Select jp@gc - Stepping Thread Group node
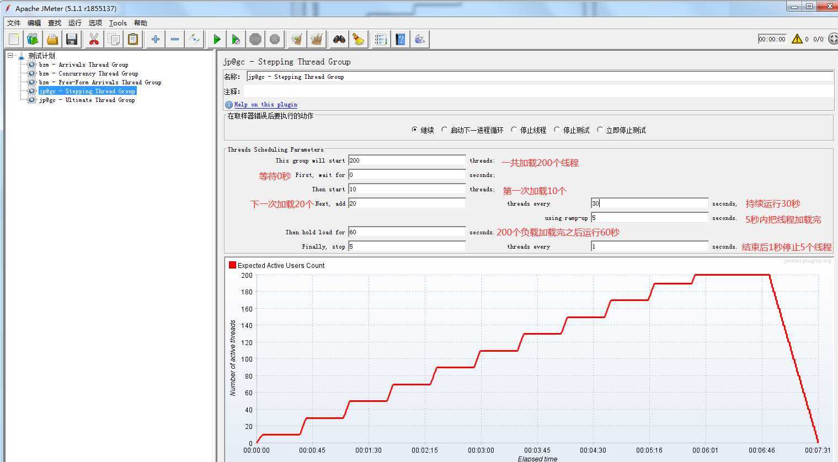This screenshot has width=838, height=462. point(87,91)
